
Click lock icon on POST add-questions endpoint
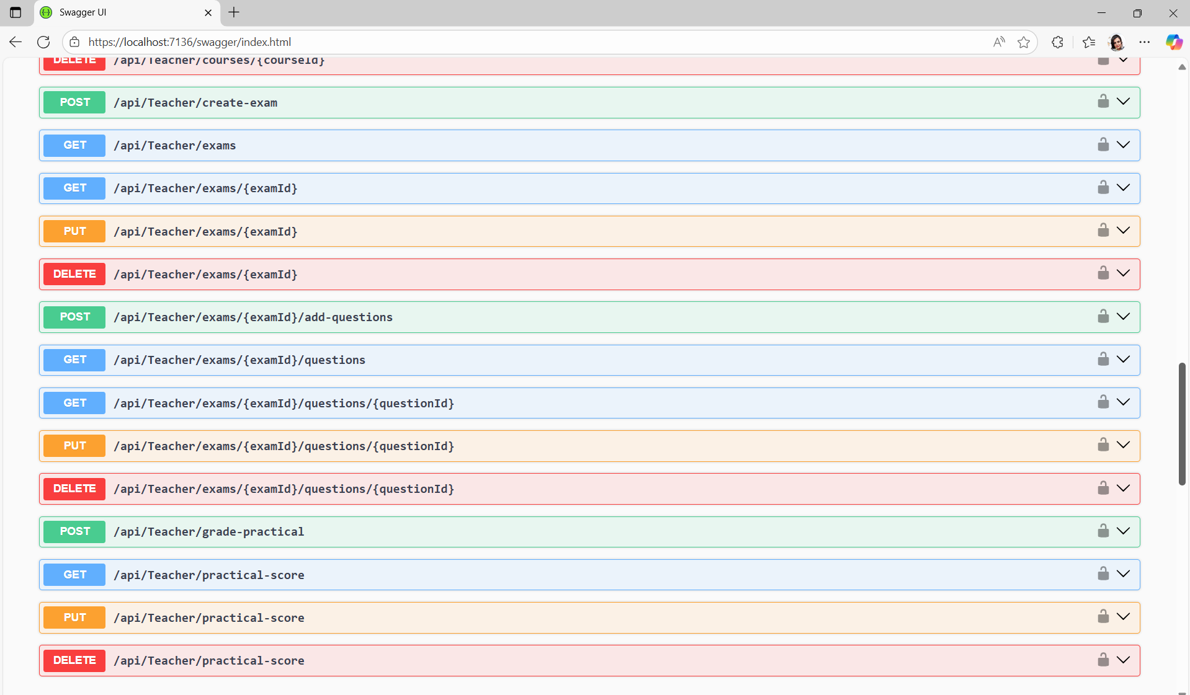(x=1103, y=316)
